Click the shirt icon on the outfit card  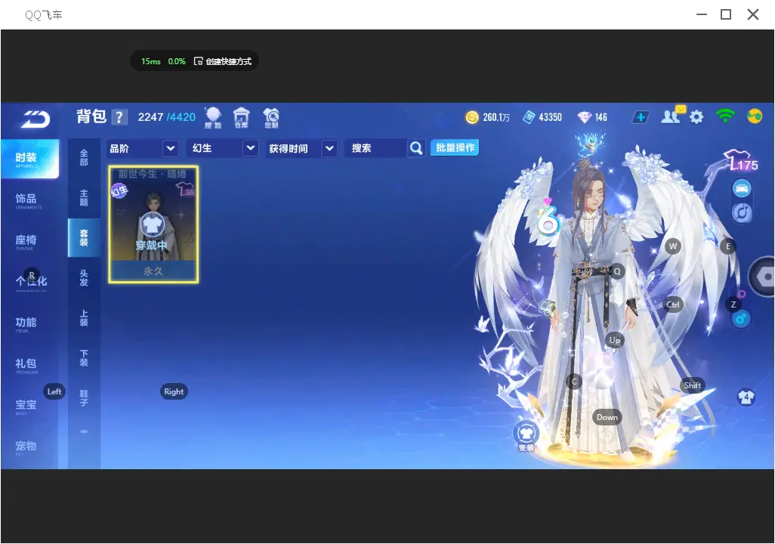(152, 225)
